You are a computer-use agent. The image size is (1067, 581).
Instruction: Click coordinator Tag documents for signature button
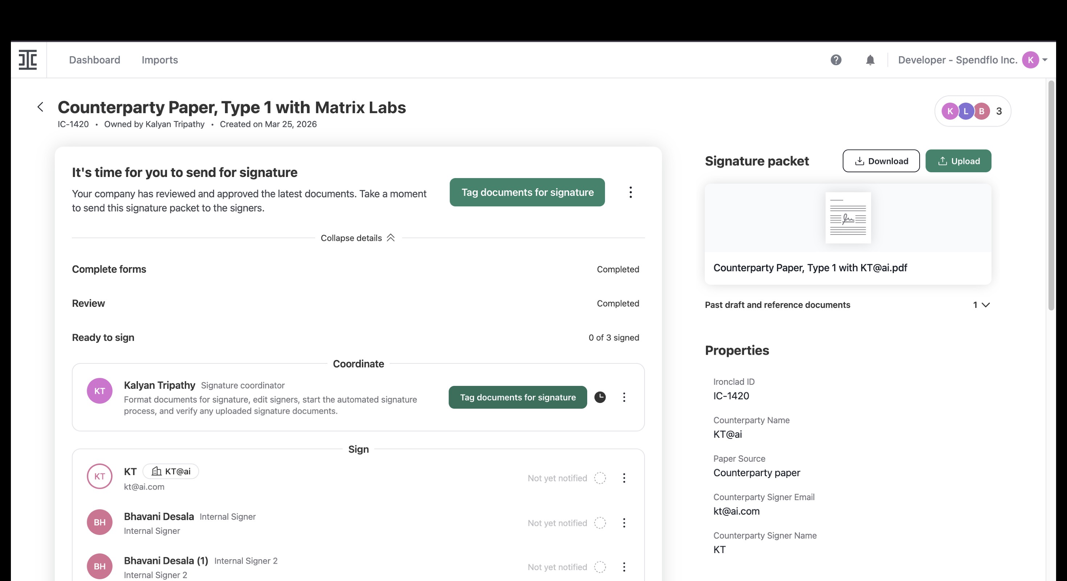click(518, 397)
